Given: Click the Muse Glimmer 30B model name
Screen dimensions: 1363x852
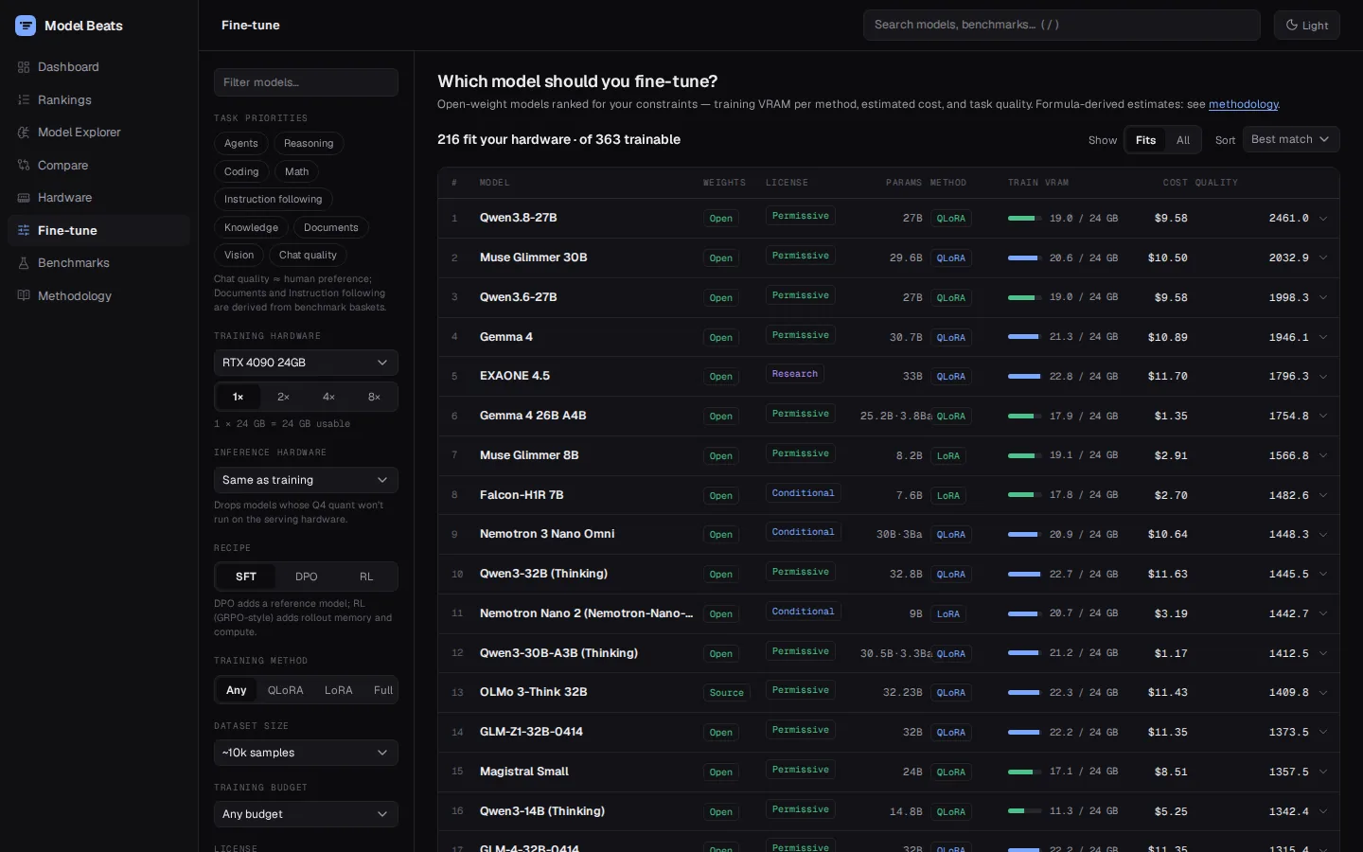Looking at the screenshot, I should tap(534, 257).
